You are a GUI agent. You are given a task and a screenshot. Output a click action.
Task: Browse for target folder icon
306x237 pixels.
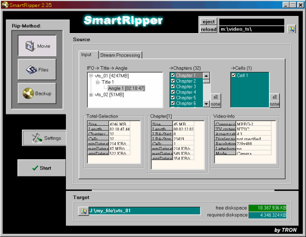point(83,211)
